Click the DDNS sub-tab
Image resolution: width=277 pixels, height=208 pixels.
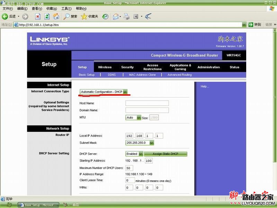112,75
